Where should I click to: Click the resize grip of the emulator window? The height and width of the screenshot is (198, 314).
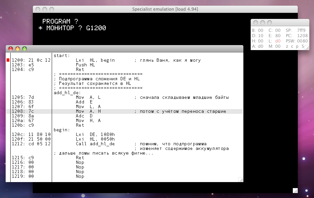pos(295,190)
